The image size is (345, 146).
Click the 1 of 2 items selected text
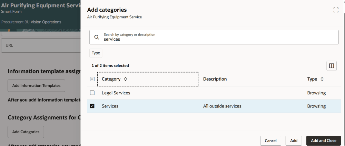110,65
